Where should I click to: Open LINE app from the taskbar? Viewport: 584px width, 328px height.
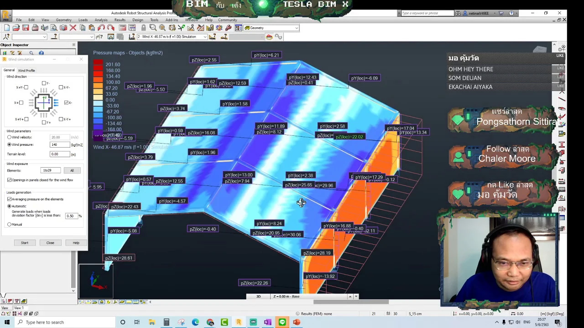pyautogui.click(x=282, y=322)
